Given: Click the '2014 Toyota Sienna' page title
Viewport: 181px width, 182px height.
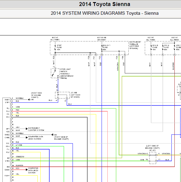Looking at the screenshot, I should [104, 4].
